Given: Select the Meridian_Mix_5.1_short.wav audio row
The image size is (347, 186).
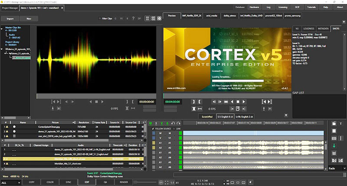Looking at the screenshot, I should pyautogui.click(x=73, y=164).
